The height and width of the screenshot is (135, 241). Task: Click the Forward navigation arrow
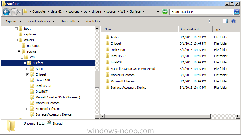point(14,12)
